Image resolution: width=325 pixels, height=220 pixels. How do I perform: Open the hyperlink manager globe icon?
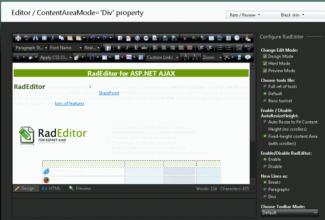pyautogui.click(x=165, y=38)
